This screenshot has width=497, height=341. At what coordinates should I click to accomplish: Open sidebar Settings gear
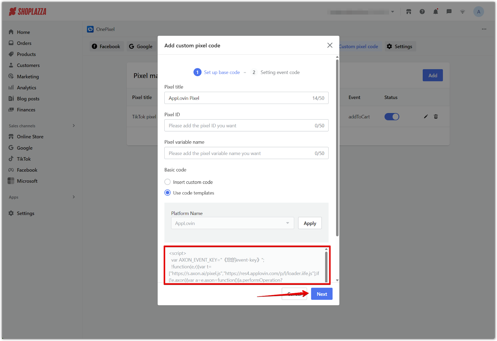click(x=11, y=213)
